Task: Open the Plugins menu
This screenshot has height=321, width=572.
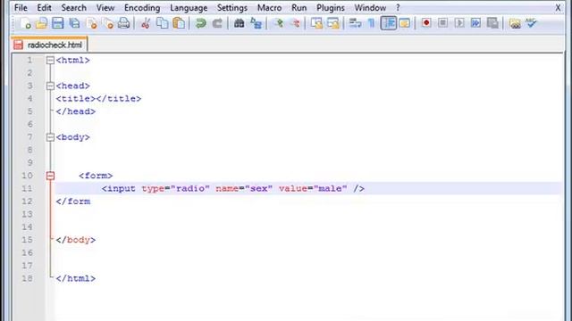Action: (x=331, y=8)
